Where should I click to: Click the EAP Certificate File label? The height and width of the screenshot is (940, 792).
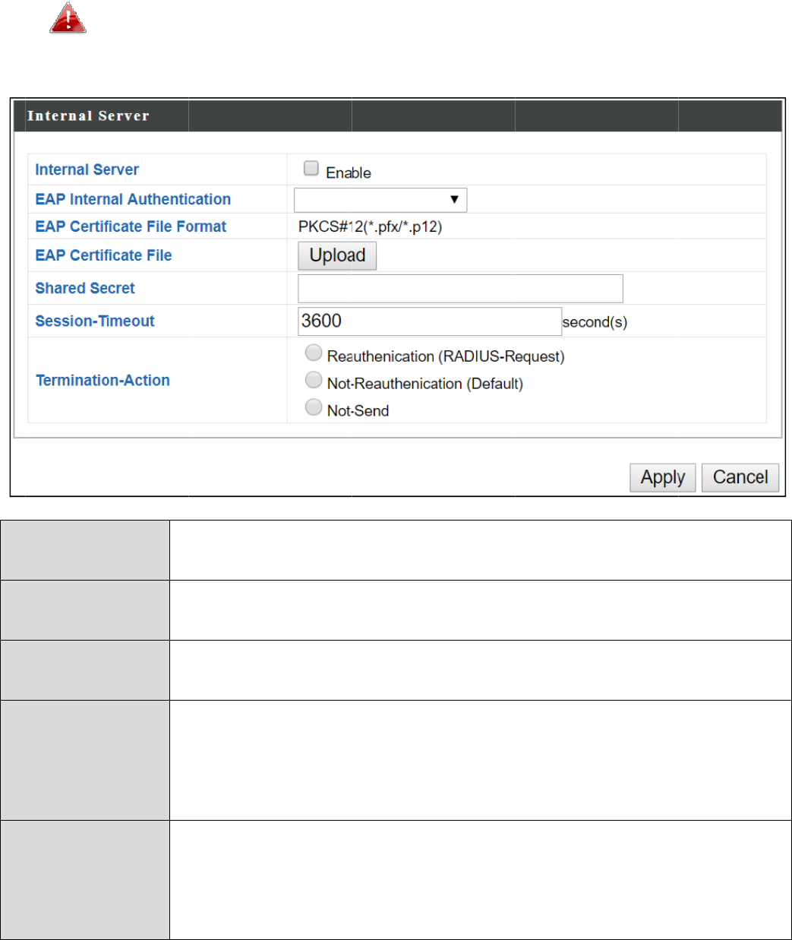pos(103,255)
